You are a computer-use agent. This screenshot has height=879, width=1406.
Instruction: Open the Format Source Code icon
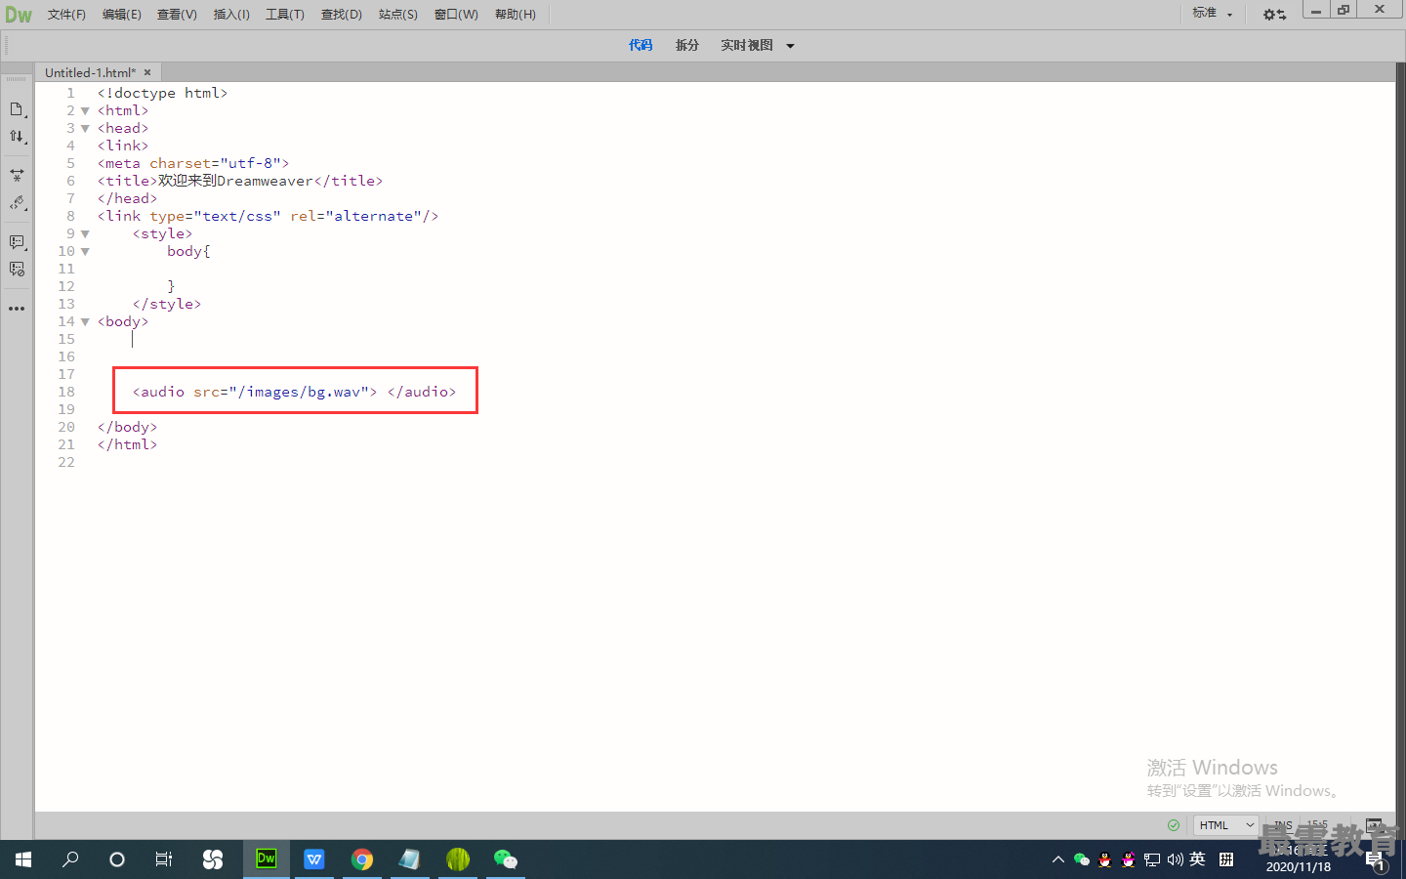(x=17, y=203)
